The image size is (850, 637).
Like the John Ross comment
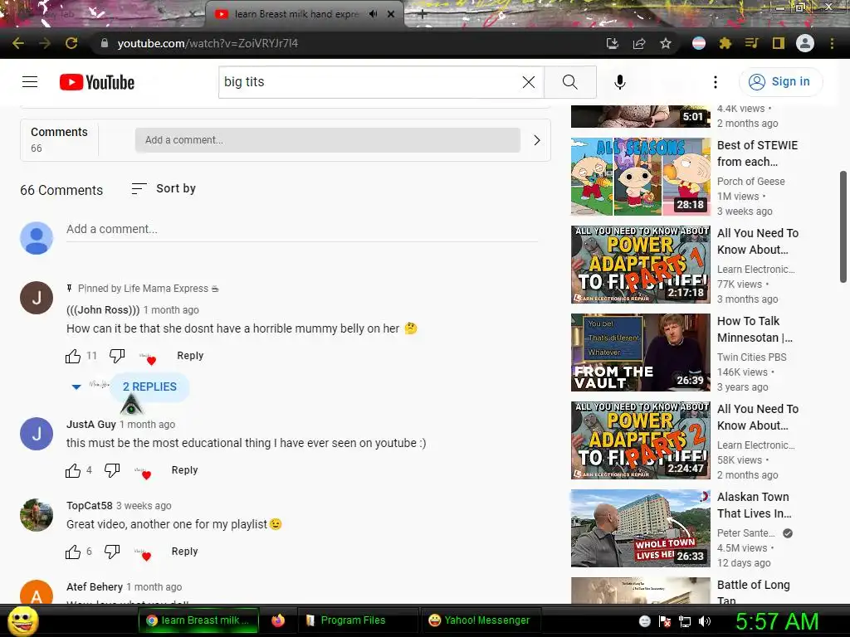(73, 356)
